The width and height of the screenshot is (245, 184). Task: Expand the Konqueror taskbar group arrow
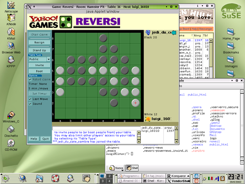(189, 176)
